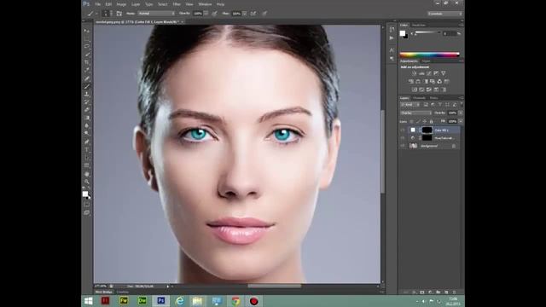Select the Horizontal Type tool
This screenshot has width=546, height=307.
coord(87,150)
